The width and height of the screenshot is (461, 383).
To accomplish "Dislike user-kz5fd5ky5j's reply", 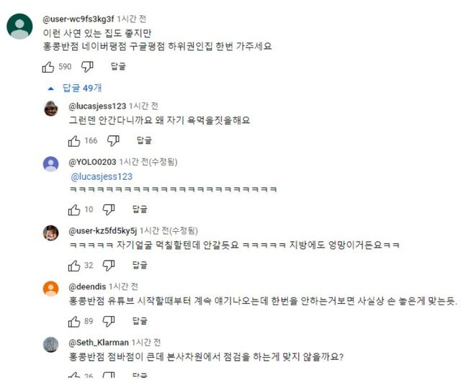I will (109, 265).
